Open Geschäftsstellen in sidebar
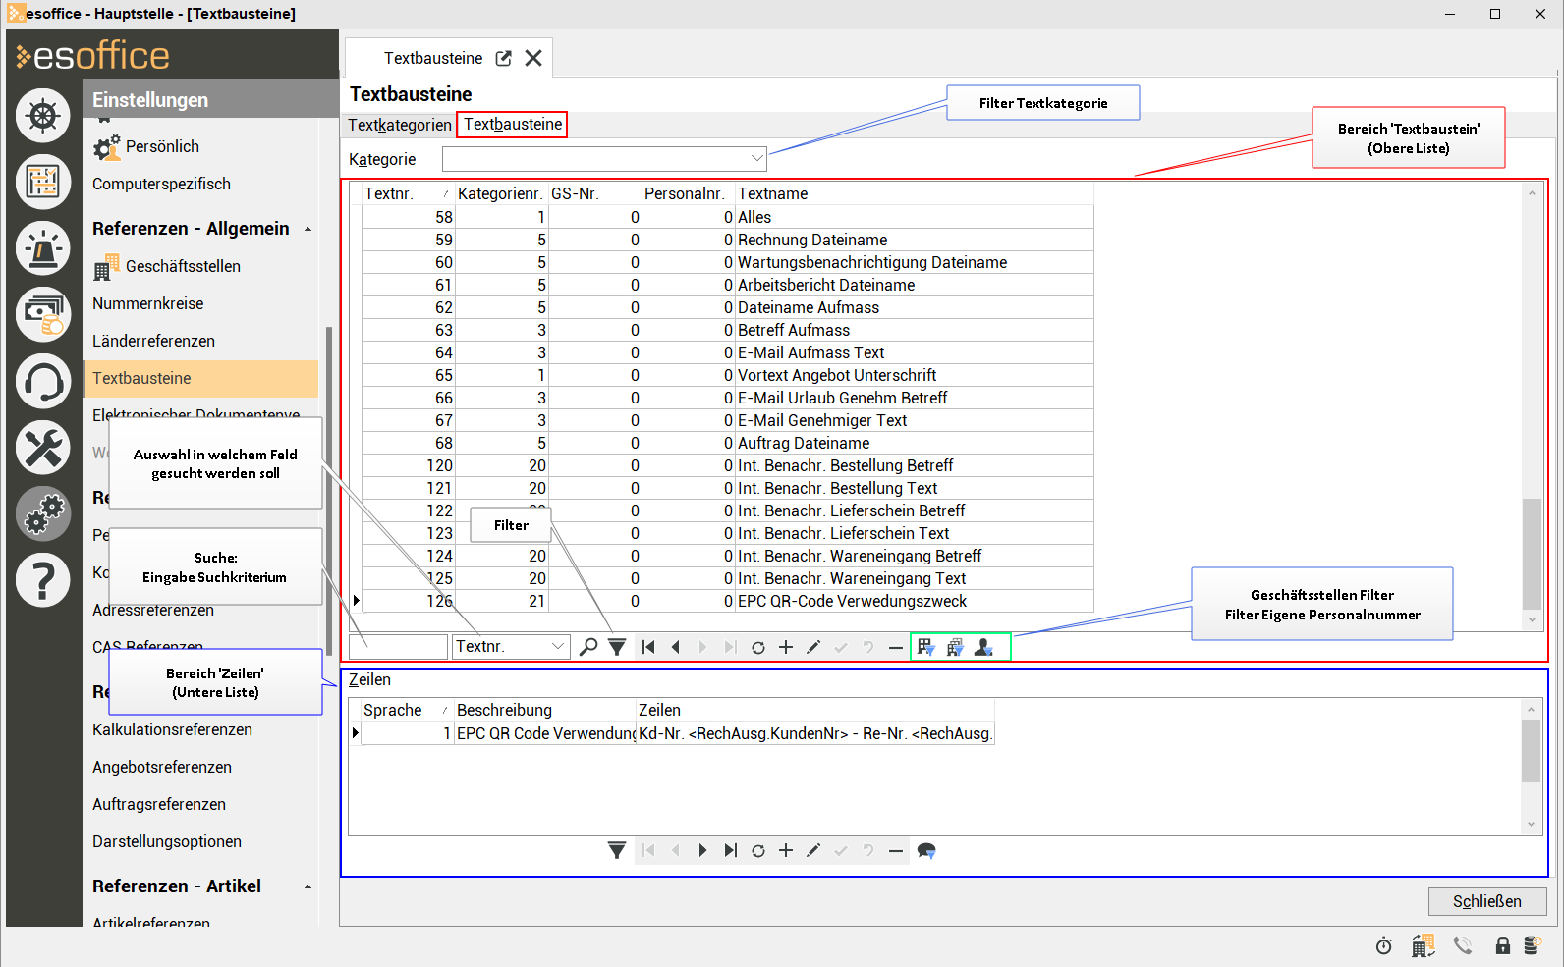Screen dimensions: 1564x967 pos(183,266)
